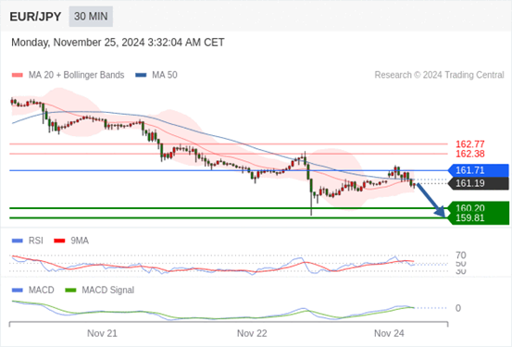Click the 162.38 resistance level label

pyautogui.click(x=470, y=154)
